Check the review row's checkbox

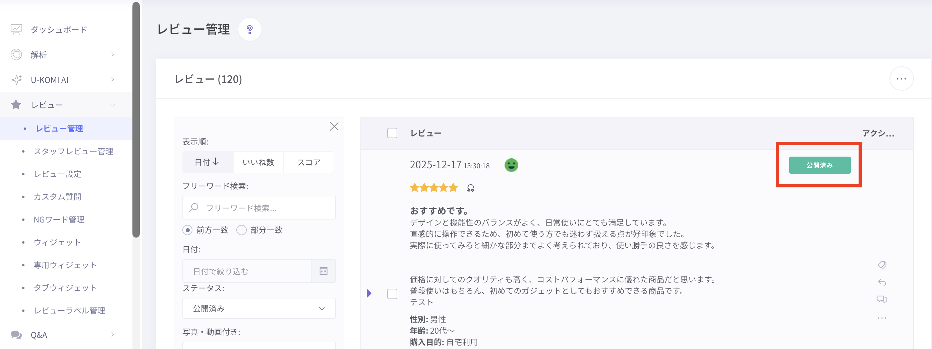click(392, 294)
